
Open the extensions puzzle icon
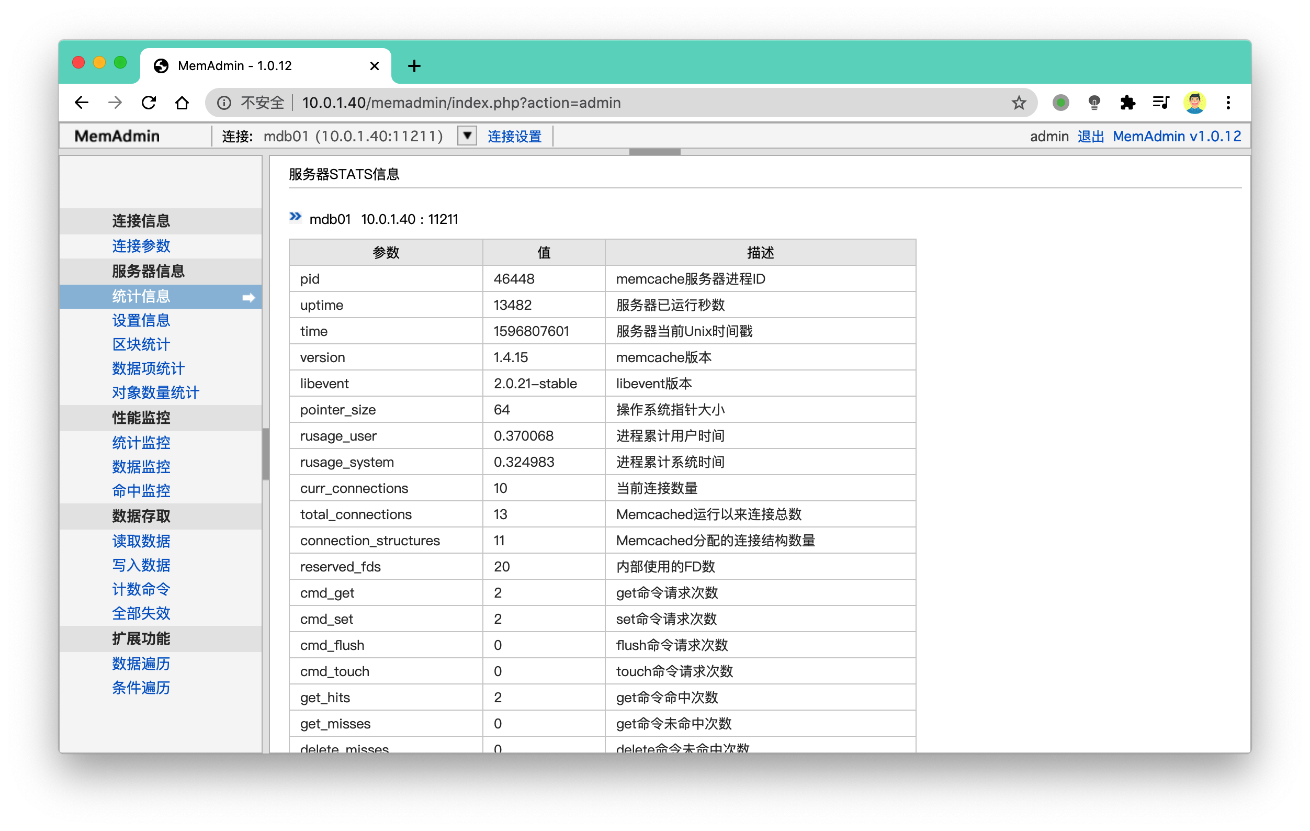1128,103
